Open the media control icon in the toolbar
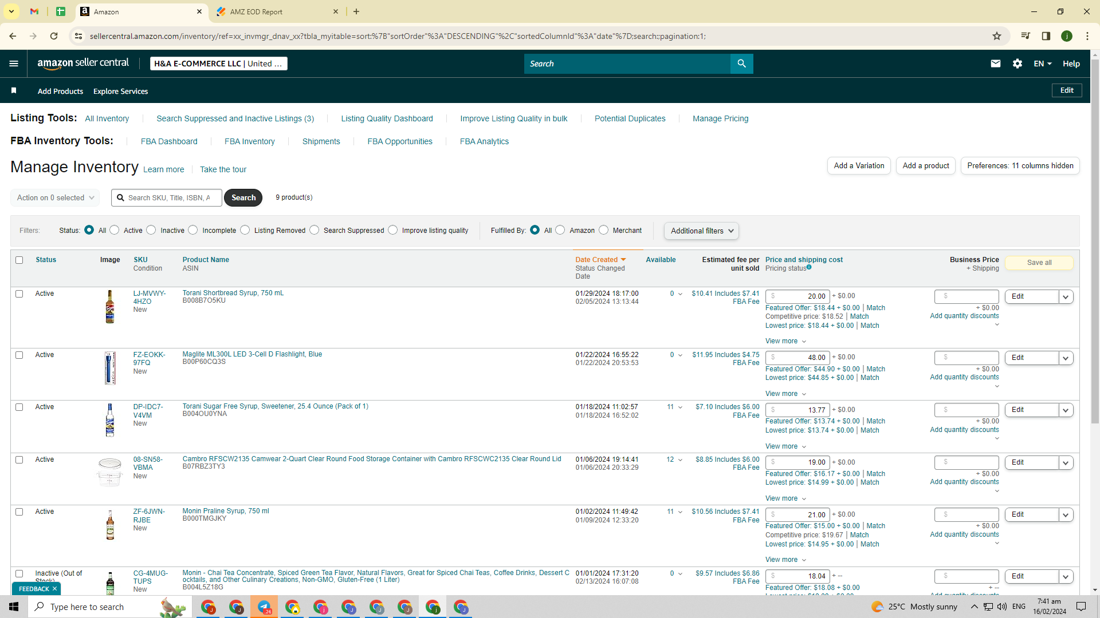Screen dimensions: 1100x618 click(x=1026, y=36)
